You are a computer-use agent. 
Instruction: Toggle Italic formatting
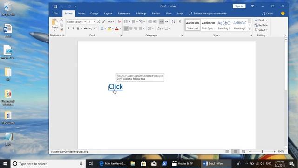pyautogui.click(x=73, y=28)
